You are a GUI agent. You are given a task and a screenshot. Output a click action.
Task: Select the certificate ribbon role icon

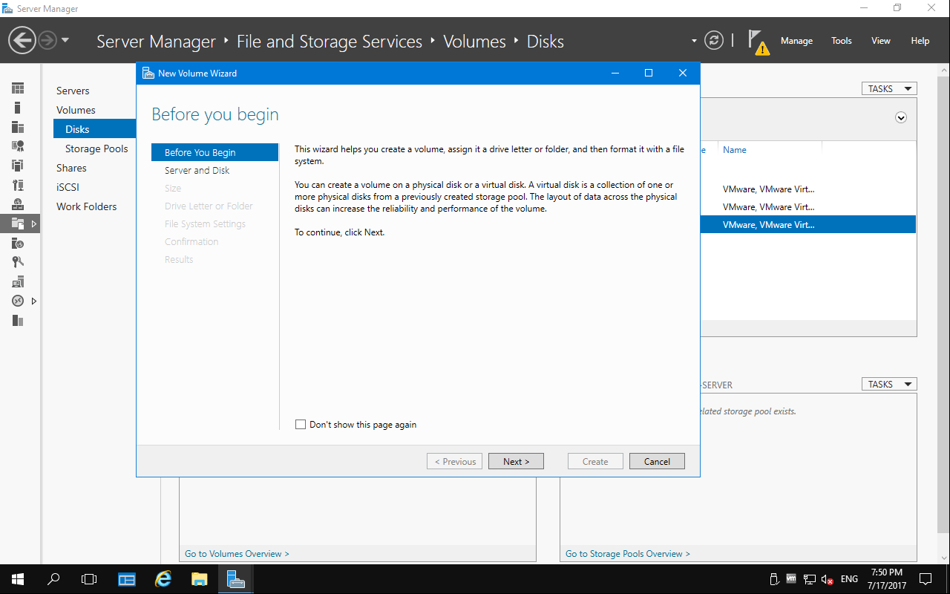pyautogui.click(x=18, y=146)
